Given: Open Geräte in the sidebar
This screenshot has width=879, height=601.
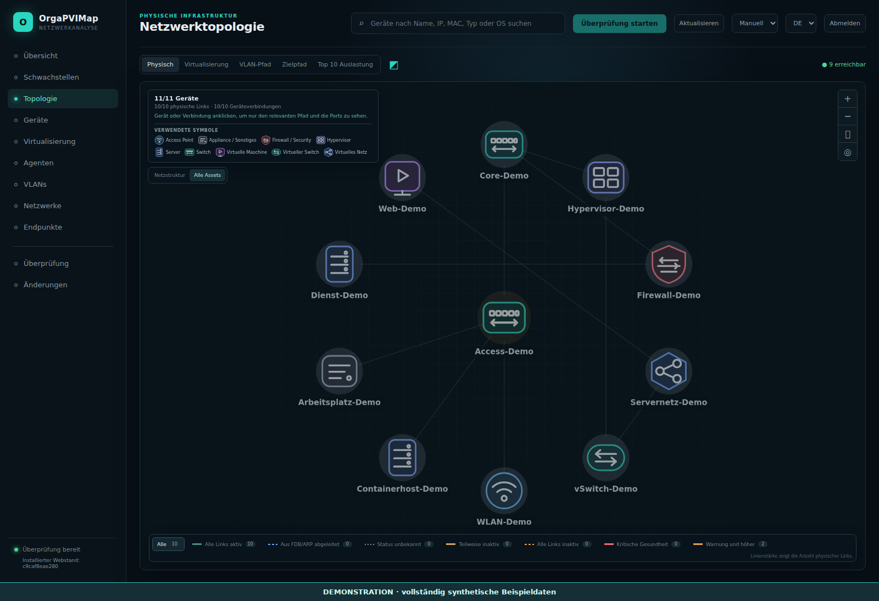Looking at the screenshot, I should pyautogui.click(x=63, y=120).
